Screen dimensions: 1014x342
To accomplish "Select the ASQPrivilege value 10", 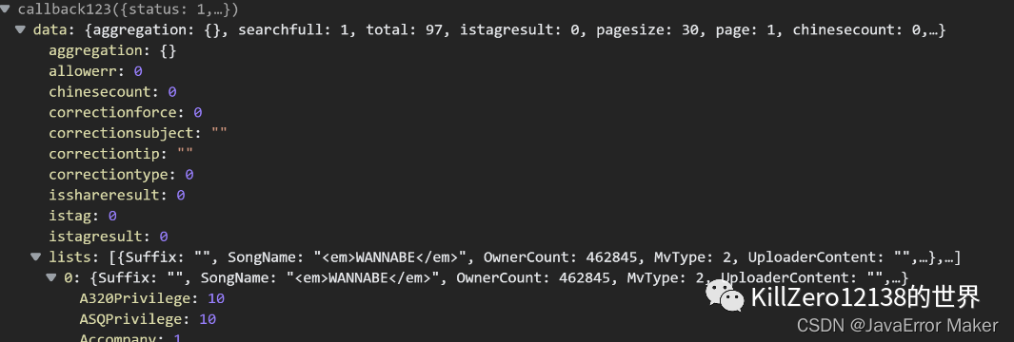I will 208,319.
